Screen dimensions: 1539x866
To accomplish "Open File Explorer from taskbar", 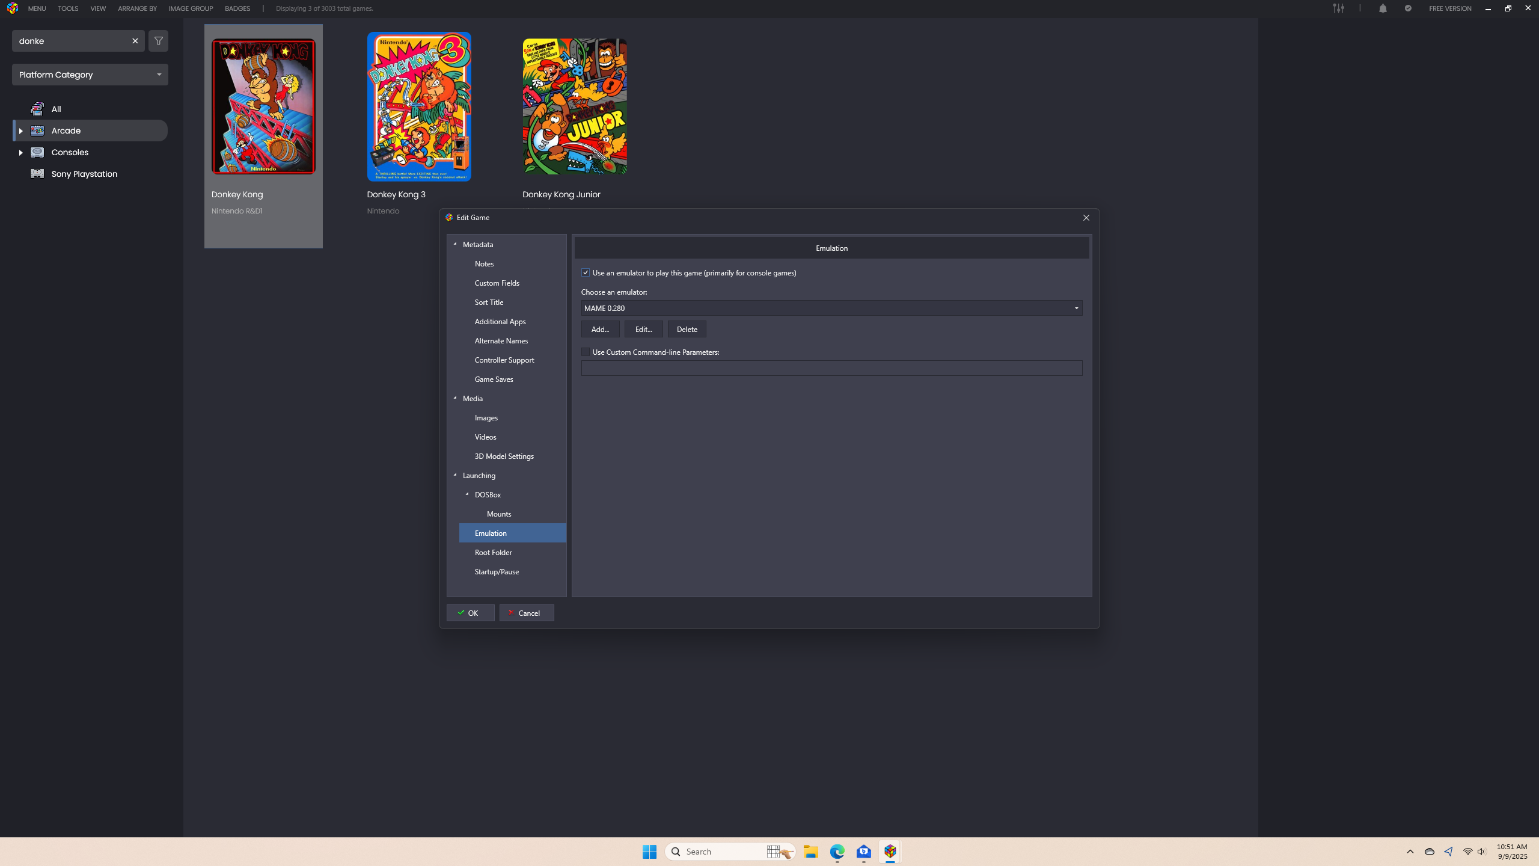I will [x=811, y=852].
